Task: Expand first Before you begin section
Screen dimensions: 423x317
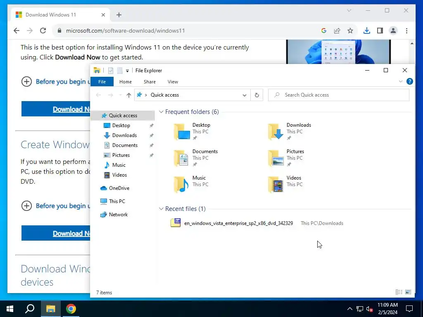Action: pyautogui.click(x=26, y=81)
